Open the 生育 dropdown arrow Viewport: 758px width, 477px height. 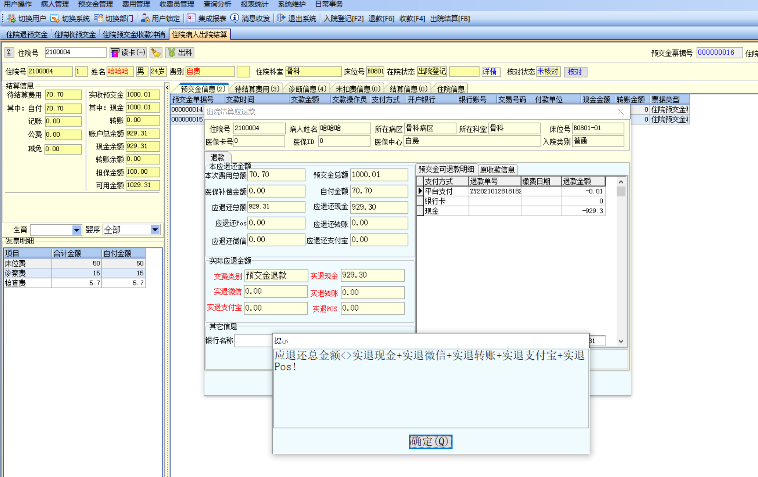click(x=77, y=230)
